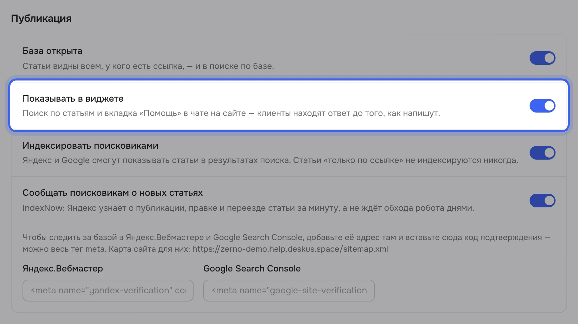Toggle the «База открыта» switch
This screenshot has width=578, height=324.
pyautogui.click(x=542, y=58)
